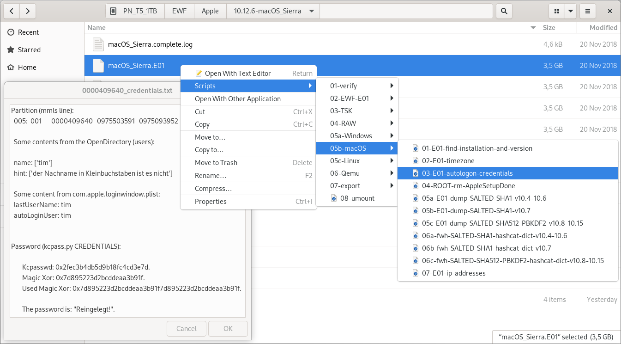Choose Move to… menu entry
The height and width of the screenshot is (344, 621).
[248, 137]
